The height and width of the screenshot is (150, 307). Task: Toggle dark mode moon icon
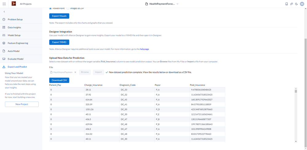point(297,4)
